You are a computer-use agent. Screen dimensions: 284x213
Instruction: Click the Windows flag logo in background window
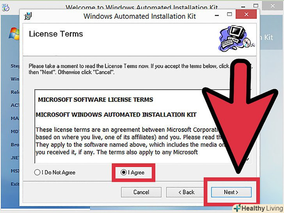[14, 34]
